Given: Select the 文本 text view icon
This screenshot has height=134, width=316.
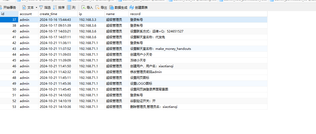Looking at the screenshot, I should coord(24,8).
